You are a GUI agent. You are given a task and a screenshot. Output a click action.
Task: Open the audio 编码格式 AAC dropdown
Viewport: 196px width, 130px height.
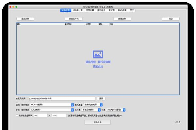coord(52,110)
